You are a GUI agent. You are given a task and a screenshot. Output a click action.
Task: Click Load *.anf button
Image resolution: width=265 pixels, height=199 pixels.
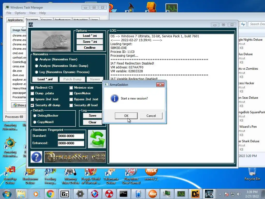click(45, 79)
